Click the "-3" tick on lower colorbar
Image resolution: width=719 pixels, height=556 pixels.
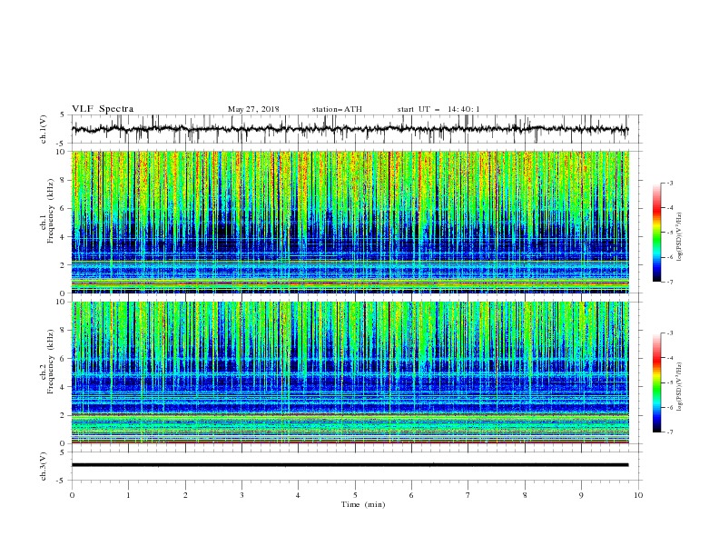tap(670, 333)
